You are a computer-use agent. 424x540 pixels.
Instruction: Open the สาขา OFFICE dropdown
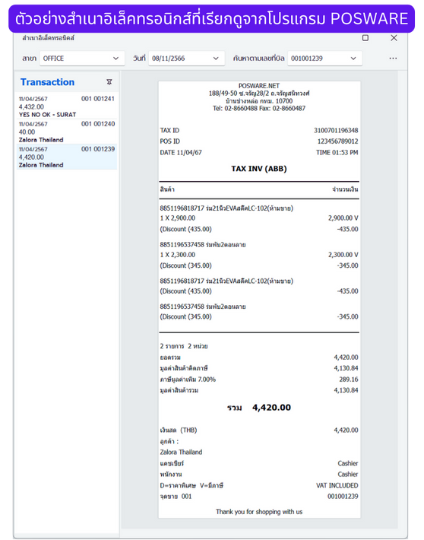[82, 59]
